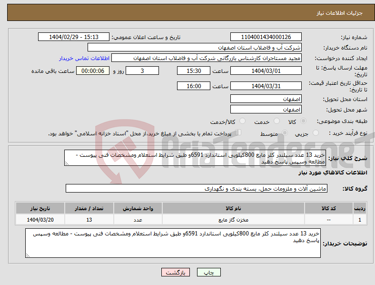
Task: Open the اطلاعات تماس خریدار link
Action: (84, 58)
